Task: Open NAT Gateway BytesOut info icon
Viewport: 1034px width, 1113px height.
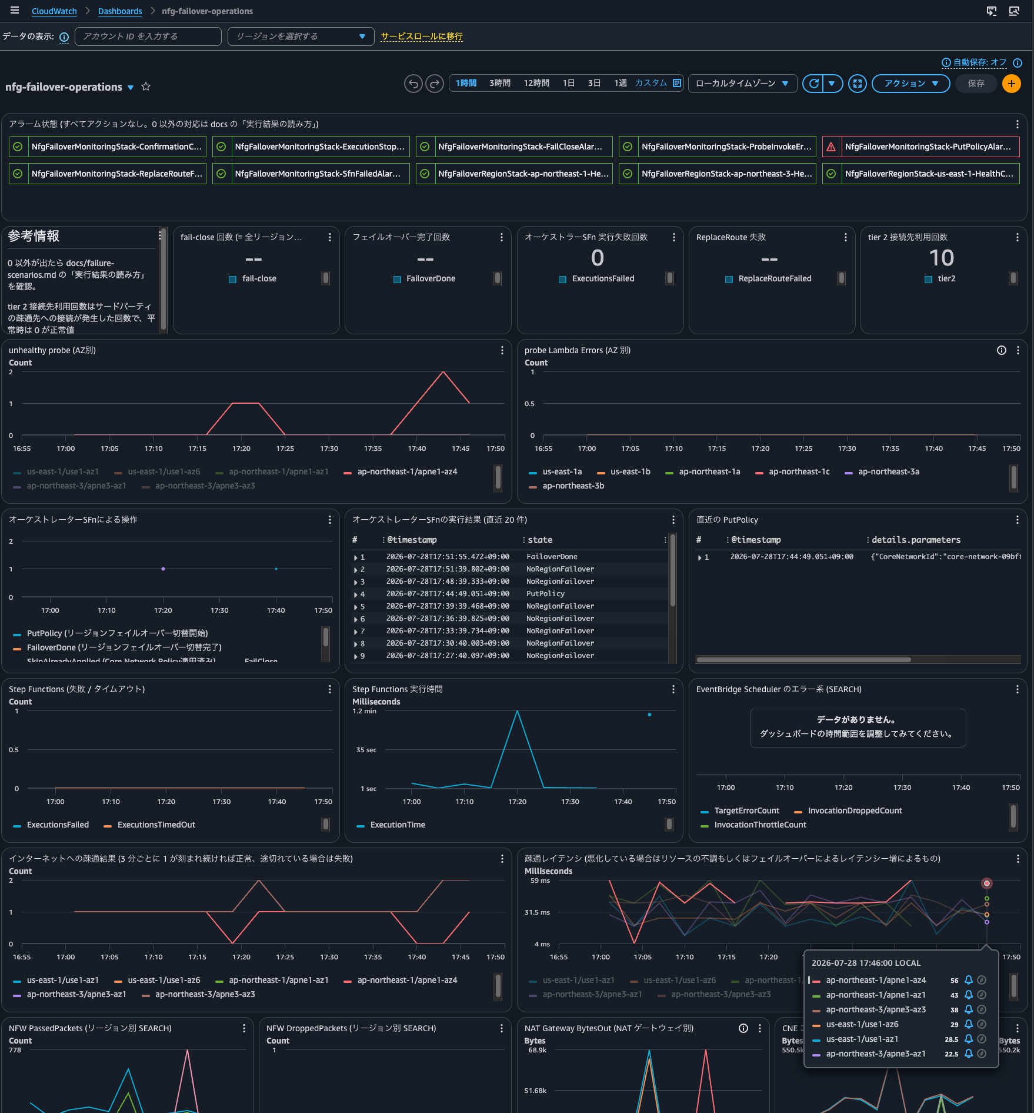Action: click(x=743, y=1028)
